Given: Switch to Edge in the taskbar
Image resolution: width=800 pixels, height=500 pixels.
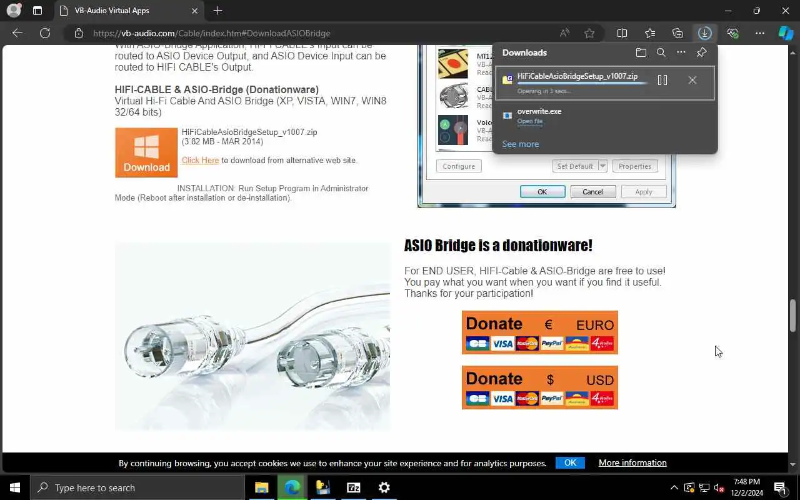Looking at the screenshot, I should point(292,487).
